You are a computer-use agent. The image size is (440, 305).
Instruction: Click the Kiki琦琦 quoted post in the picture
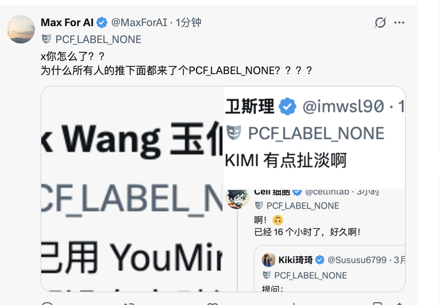(330, 268)
